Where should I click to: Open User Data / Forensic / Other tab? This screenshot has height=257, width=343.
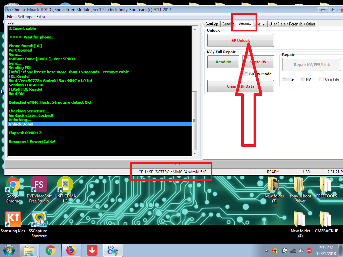[x=292, y=24]
